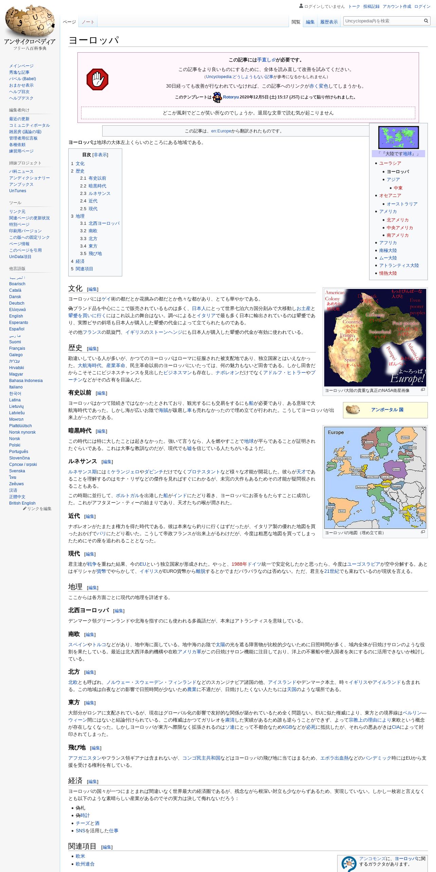Image resolution: width=436 pixels, height=872 pixels.
Task: Select the 閲覧 tab
Action: 296,22
